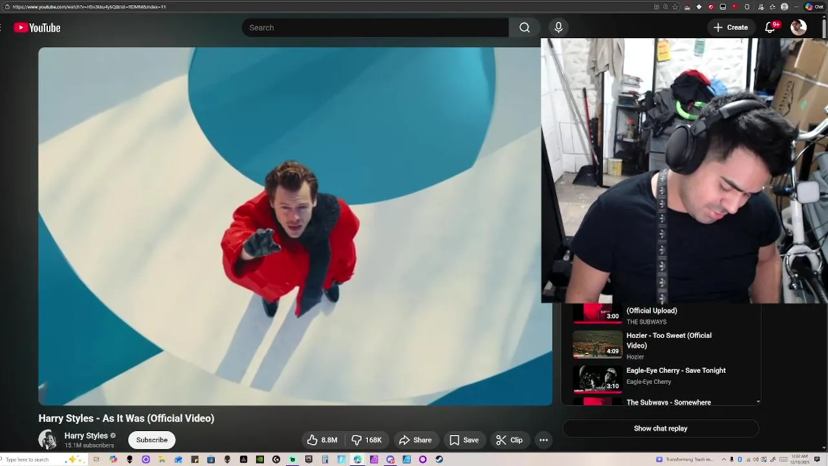Viewport: 828px width, 466px height.
Task: Click the browser address bar URL
Action: coord(89,6)
